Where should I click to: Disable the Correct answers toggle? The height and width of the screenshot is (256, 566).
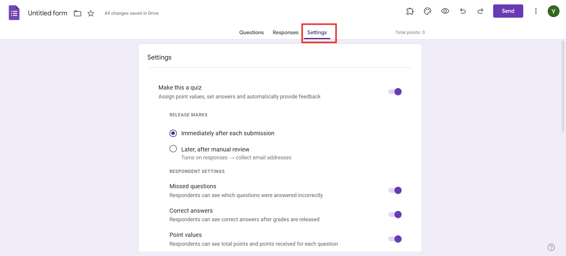(395, 214)
